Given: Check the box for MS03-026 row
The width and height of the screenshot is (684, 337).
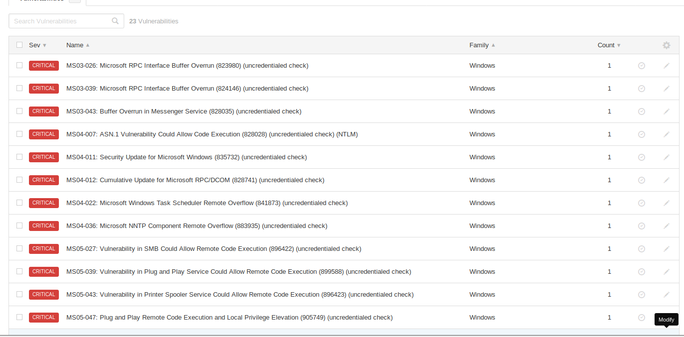Looking at the screenshot, I should point(19,65).
